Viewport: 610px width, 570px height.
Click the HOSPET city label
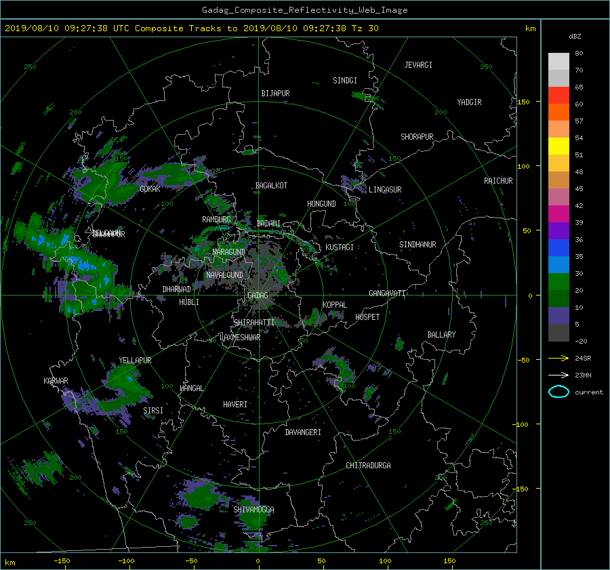click(367, 317)
